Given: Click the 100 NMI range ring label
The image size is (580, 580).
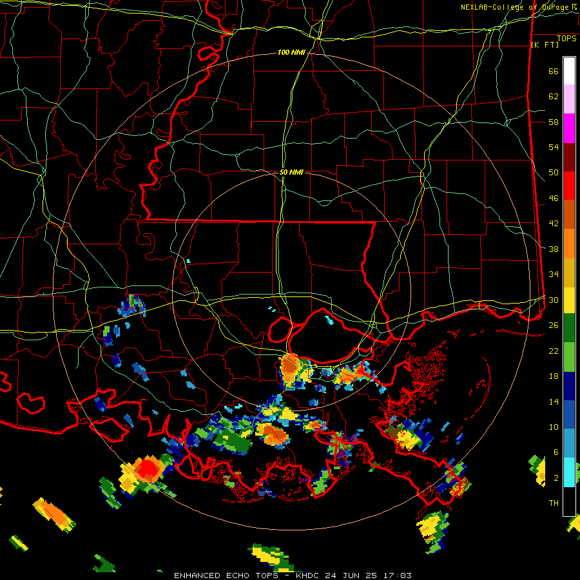Looking at the screenshot, I should pyautogui.click(x=291, y=53).
